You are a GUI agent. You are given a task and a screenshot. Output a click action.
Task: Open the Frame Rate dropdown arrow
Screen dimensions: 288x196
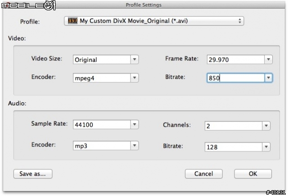pyautogui.click(x=269, y=59)
